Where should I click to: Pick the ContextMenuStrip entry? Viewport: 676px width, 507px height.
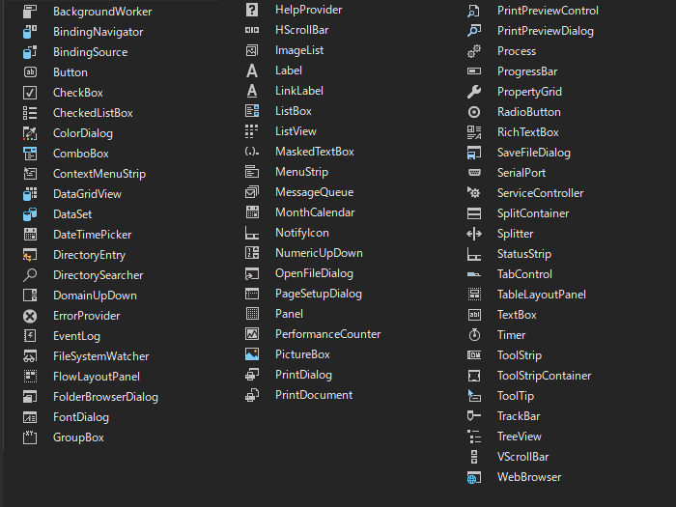(99, 174)
